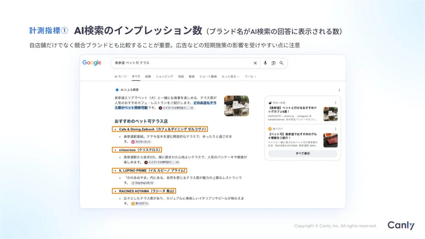Click the Google logo
425x239 pixels.
[x=92, y=63]
